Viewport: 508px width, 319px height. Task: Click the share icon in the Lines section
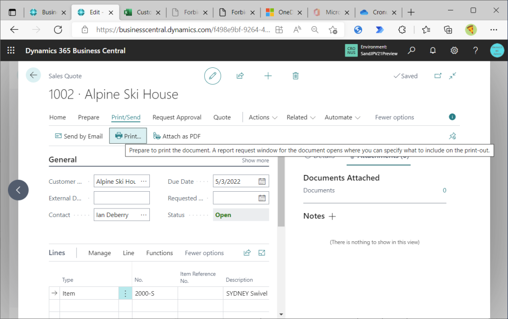pos(247,253)
